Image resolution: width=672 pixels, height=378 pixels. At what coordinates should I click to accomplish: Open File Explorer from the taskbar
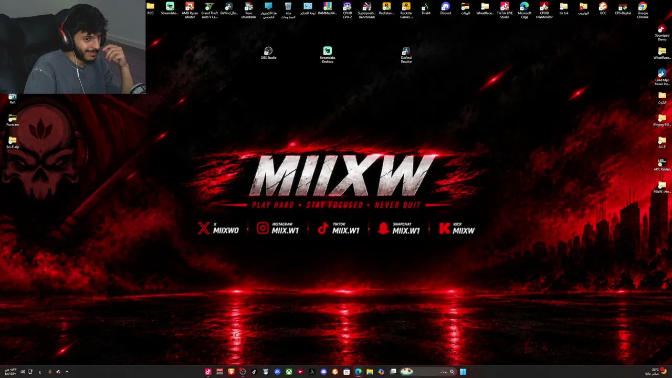pos(370,372)
